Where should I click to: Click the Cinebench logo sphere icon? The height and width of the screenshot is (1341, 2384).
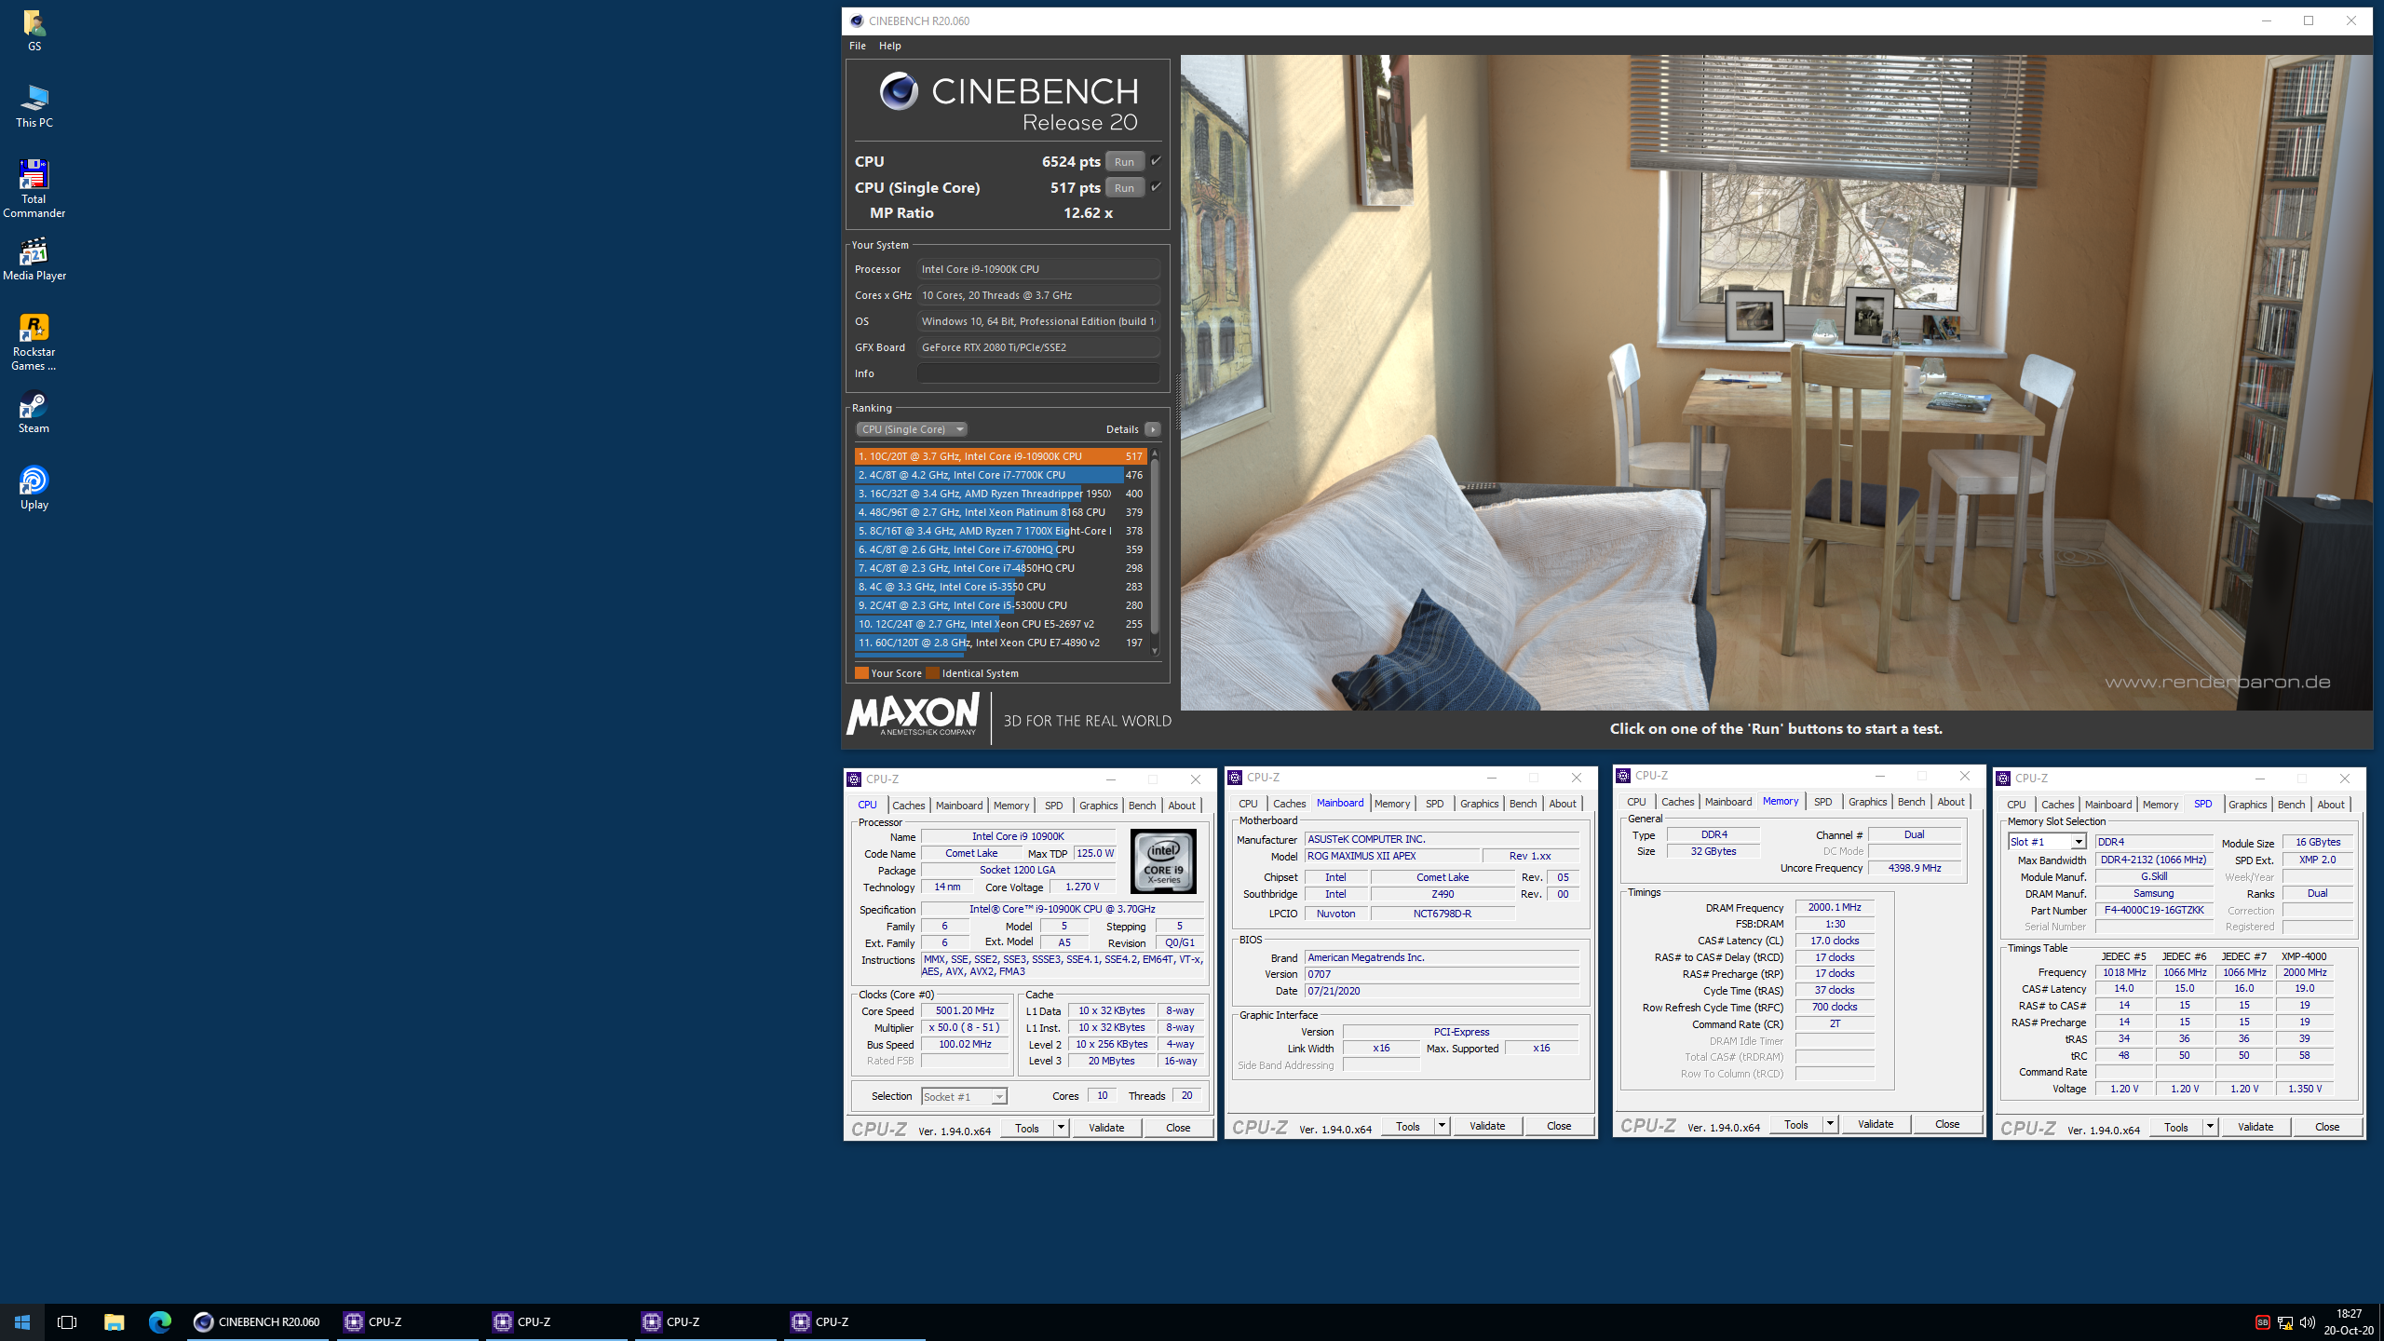899,91
